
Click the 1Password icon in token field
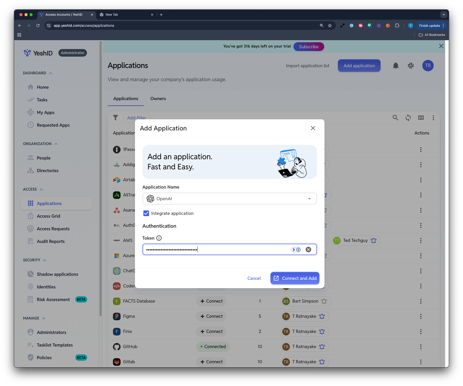point(298,250)
